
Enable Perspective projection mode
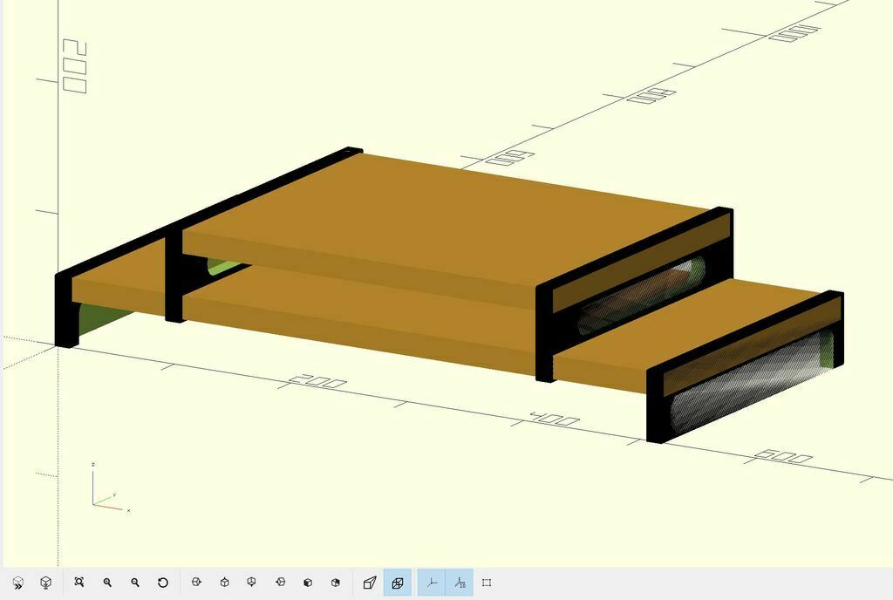pos(369,583)
